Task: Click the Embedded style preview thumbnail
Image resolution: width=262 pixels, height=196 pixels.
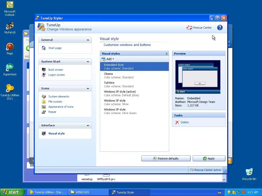Action: coord(198,77)
